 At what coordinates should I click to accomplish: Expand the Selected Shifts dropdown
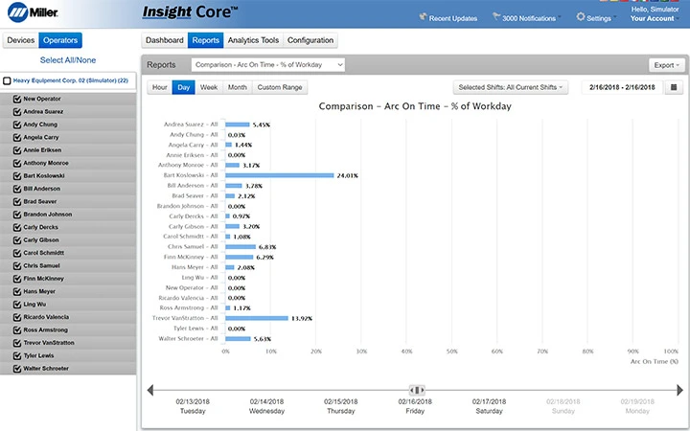511,87
